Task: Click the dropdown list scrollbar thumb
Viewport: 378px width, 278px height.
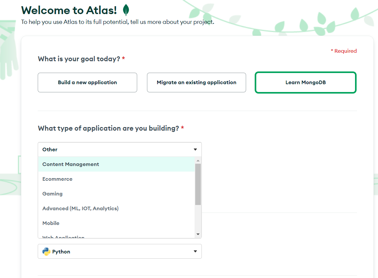Action: tap(198, 184)
